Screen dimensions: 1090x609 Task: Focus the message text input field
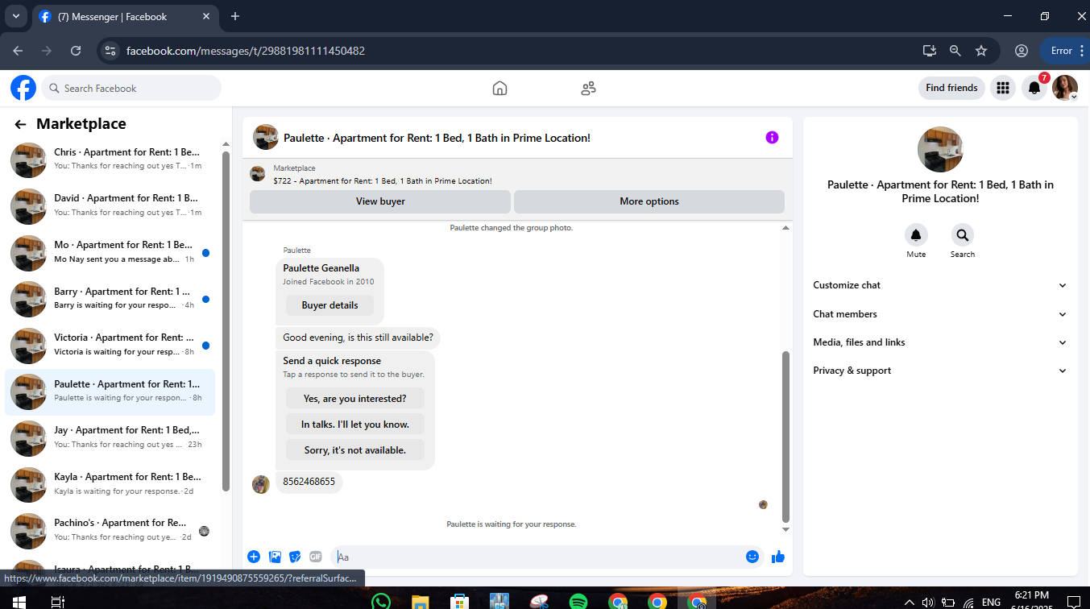[x=537, y=557]
